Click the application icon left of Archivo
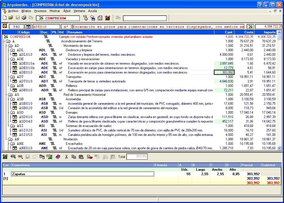284x203 pixels. click(x=4, y=11)
